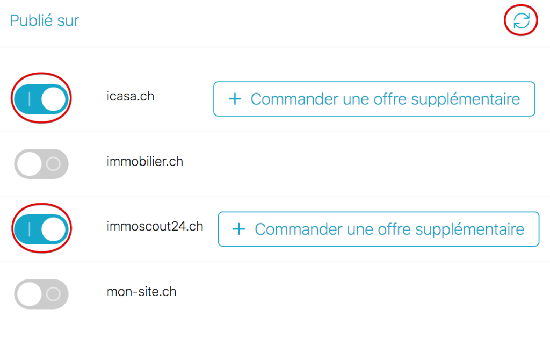Toggle the circled icasa.ch switch
This screenshot has width=550, height=338.
coord(41,98)
